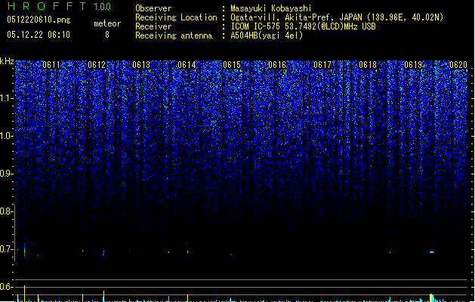Click the 0611 time marker

coord(51,65)
